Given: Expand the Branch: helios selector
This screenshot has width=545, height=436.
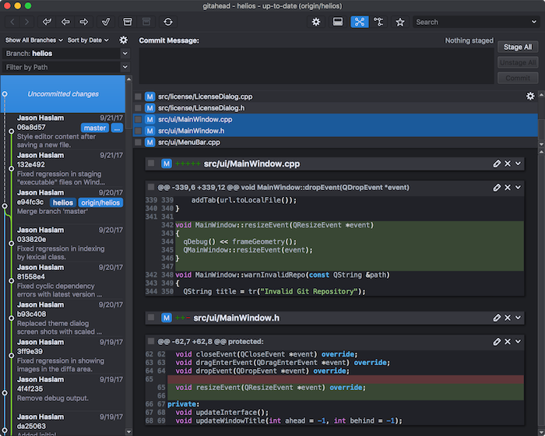Looking at the screenshot, I should 125,54.
